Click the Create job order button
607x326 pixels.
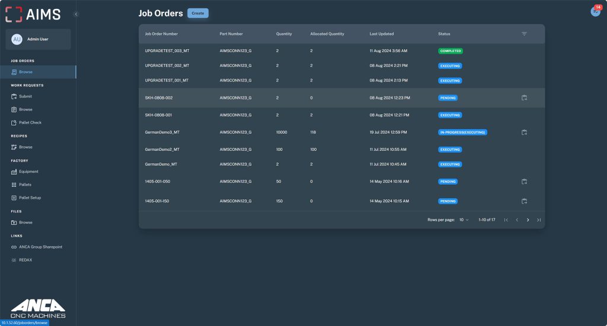(x=197, y=13)
